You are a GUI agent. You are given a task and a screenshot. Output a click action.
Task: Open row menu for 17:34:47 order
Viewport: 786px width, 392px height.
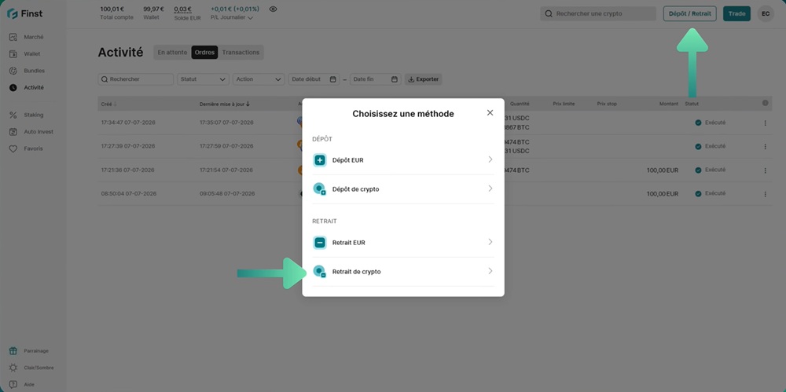tap(765, 123)
